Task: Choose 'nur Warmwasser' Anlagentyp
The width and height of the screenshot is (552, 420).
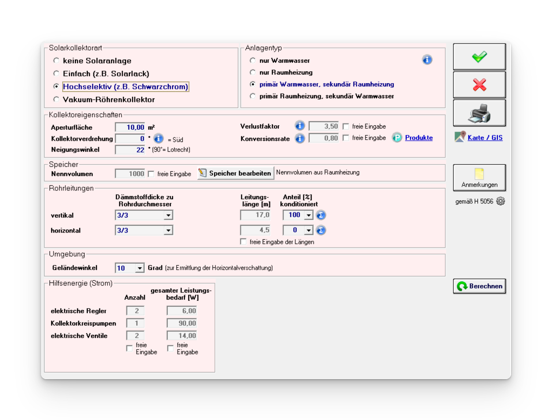Action: 253,61
